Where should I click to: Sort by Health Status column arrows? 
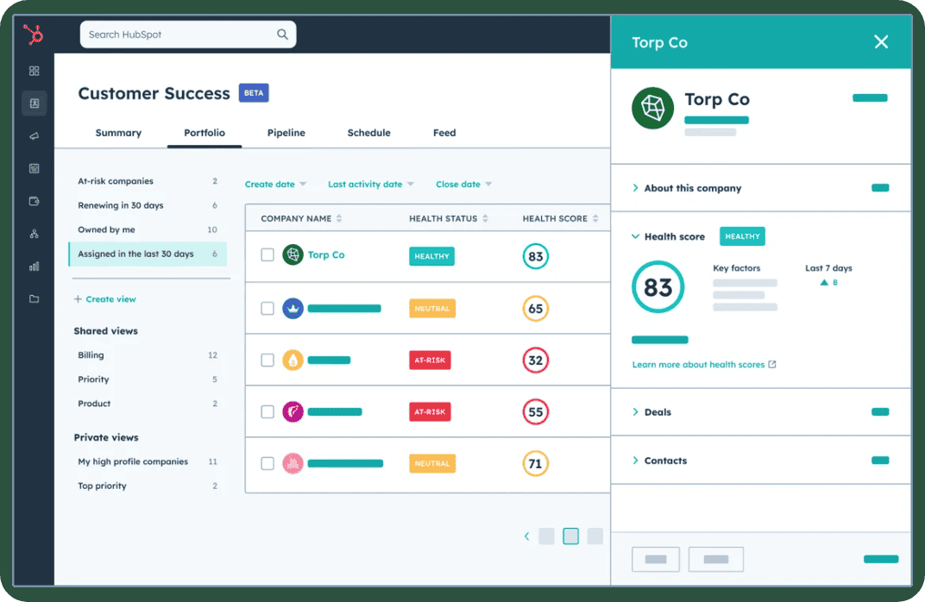coord(485,218)
